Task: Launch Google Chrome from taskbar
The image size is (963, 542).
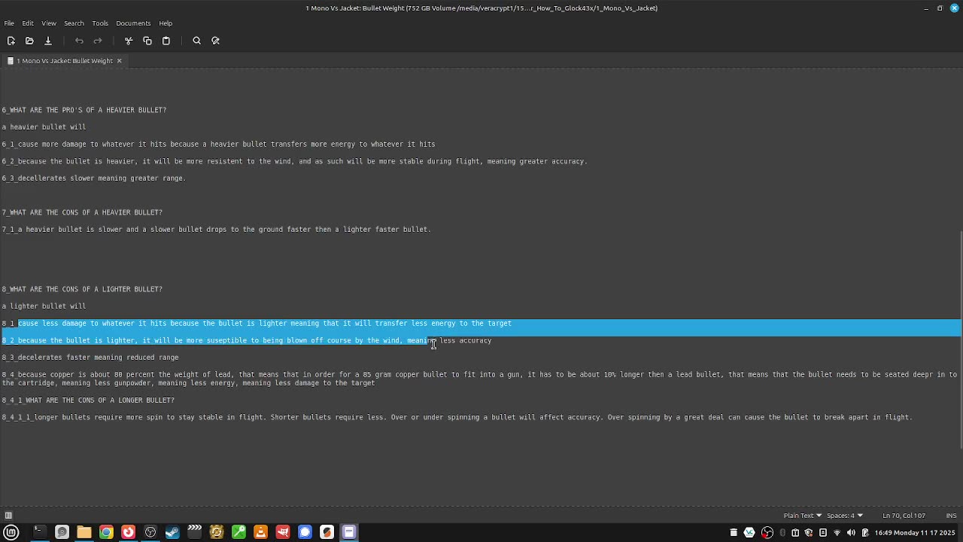Action: (x=106, y=532)
